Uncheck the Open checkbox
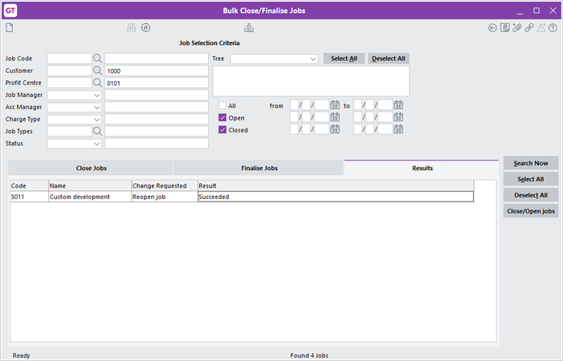Image resolution: width=563 pixels, height=361 pixels. (x=223, y=117)
